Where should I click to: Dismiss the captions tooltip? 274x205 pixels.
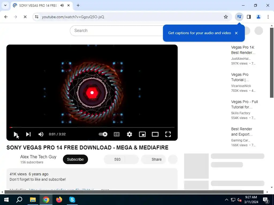pos(236,33)
